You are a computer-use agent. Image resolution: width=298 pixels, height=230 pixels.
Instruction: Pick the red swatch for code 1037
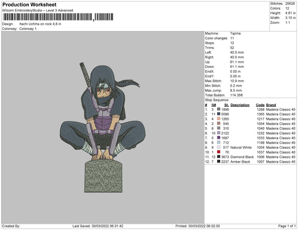pyautogui.click(x=219, y=152)
